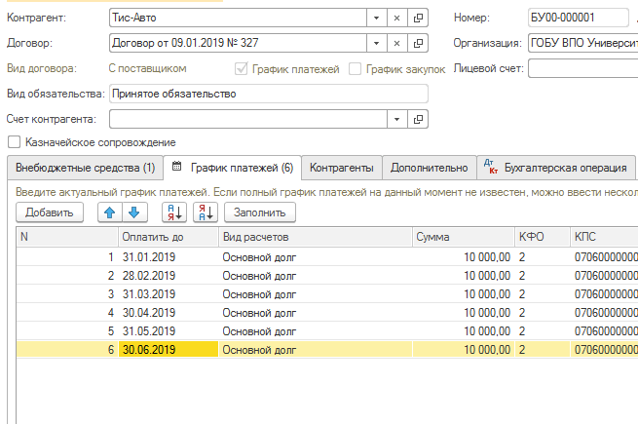Expand the Договор dropdown list
The height and width of the screenshot is (424, 638).
pyautogui.click(x=376, y=43)
